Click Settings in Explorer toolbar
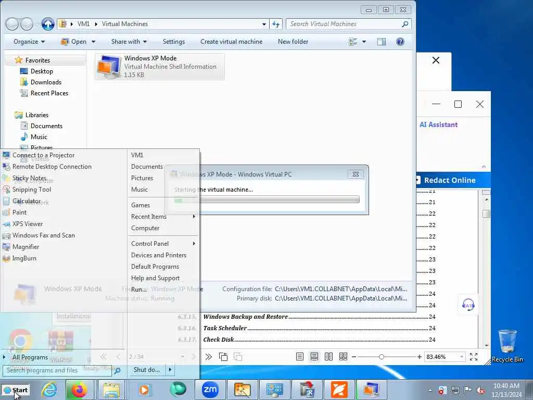The image size is (533, 400). (174, 42)
